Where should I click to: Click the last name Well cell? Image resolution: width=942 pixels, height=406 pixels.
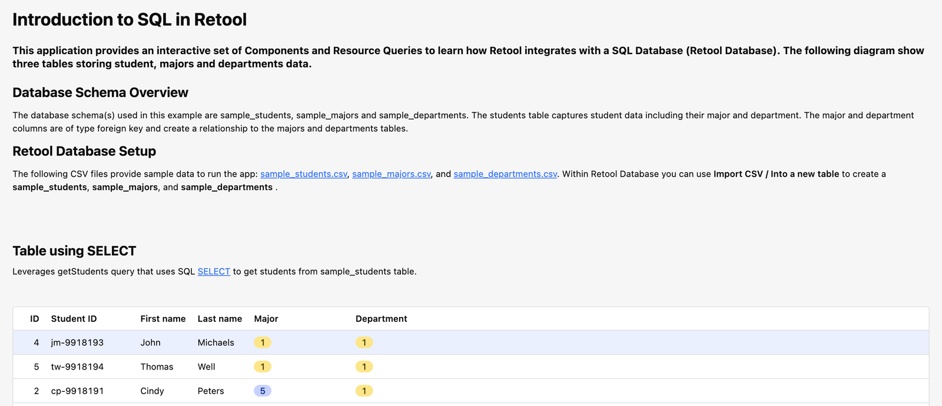pyautogui.click(x=207, y=367)
